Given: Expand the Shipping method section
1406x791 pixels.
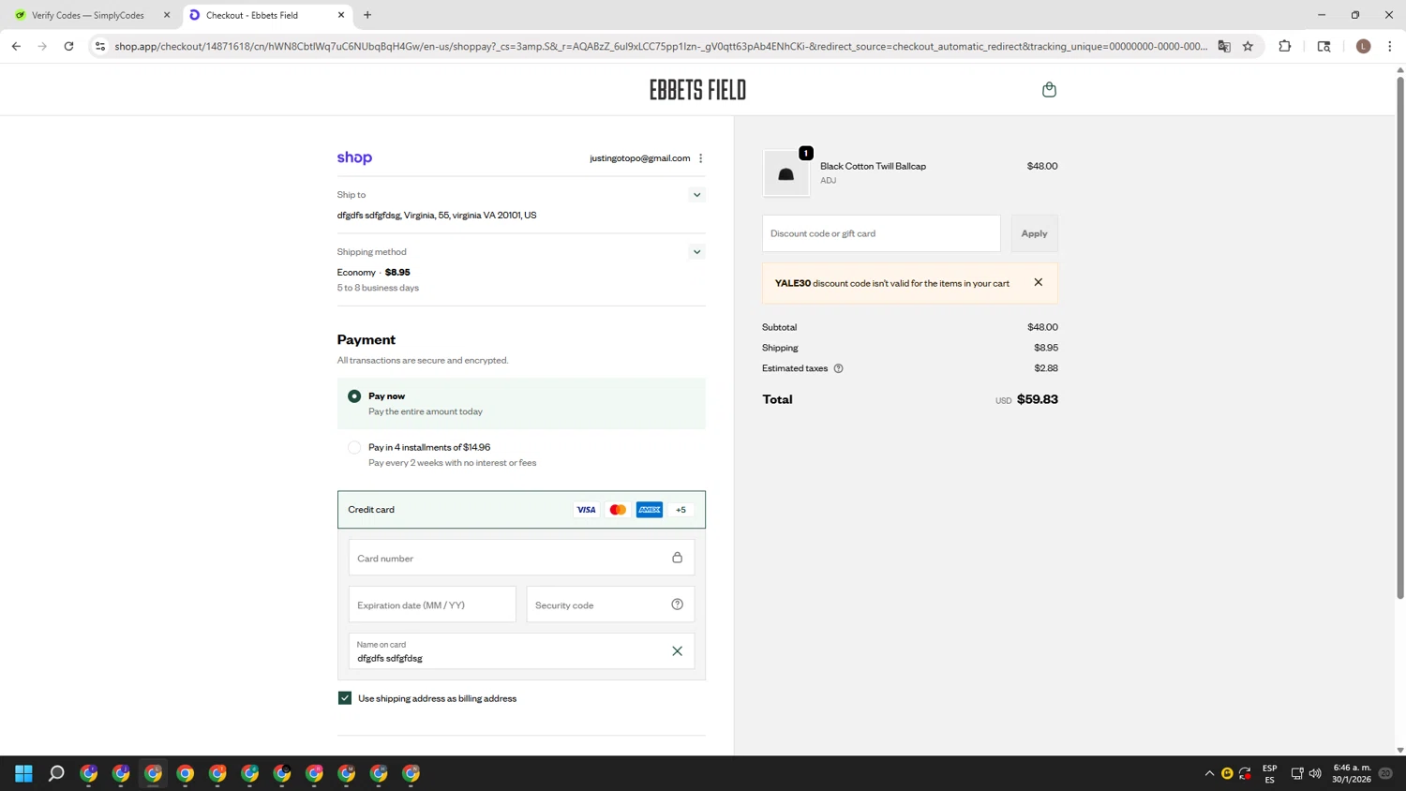Looking at the screenshot, I should [x=696, y=252].
